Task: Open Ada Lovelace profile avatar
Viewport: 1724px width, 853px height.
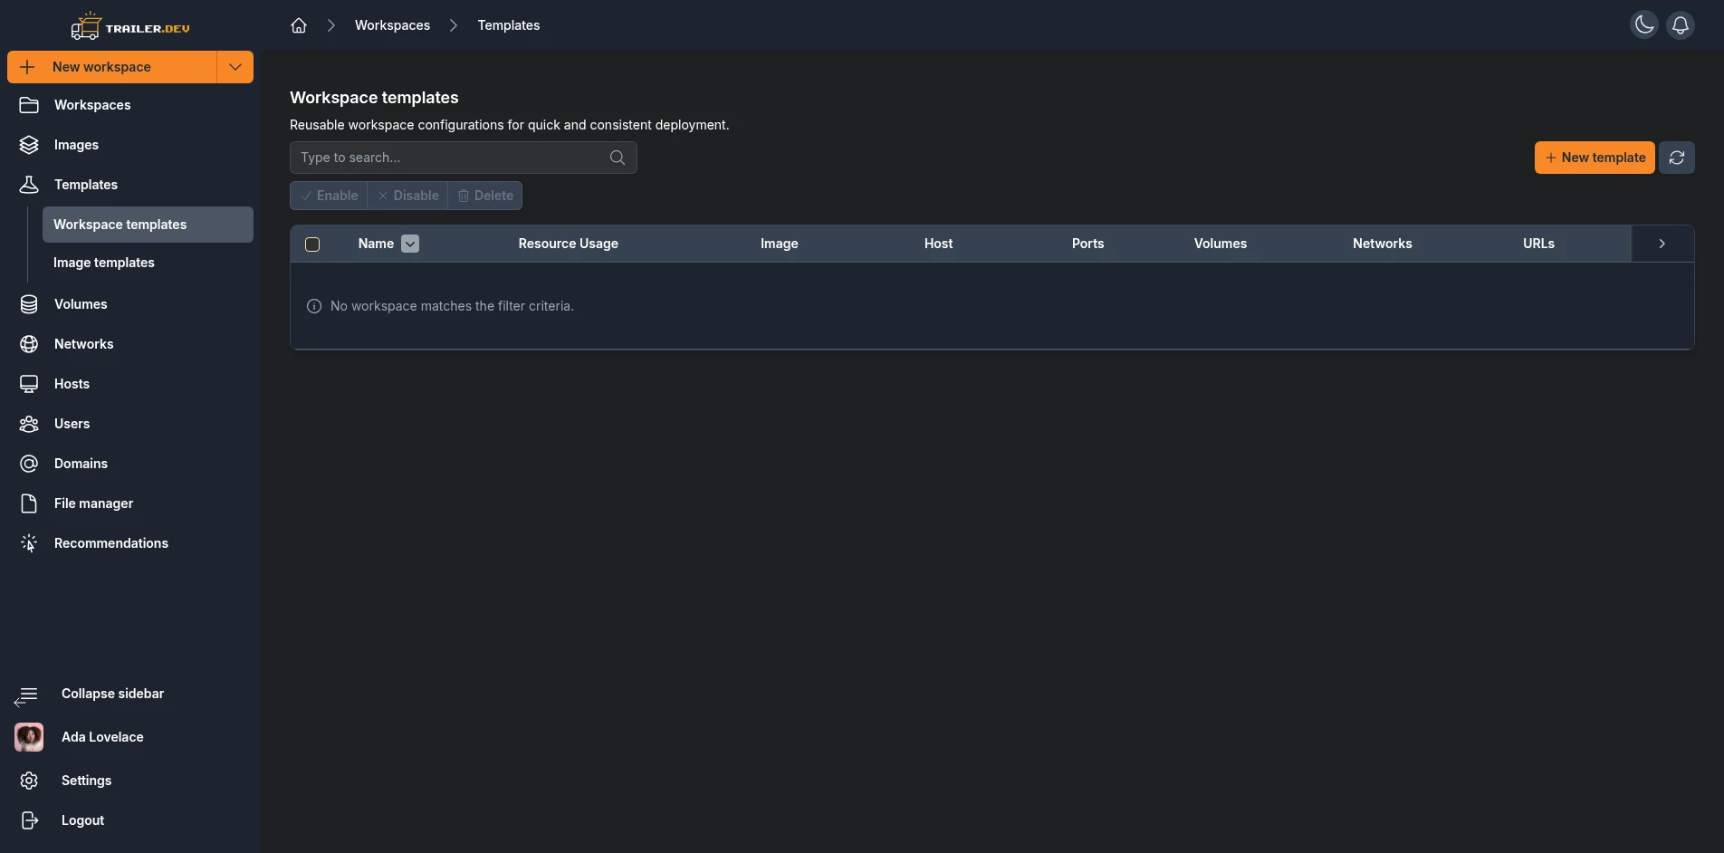Action: pos(29,737)
